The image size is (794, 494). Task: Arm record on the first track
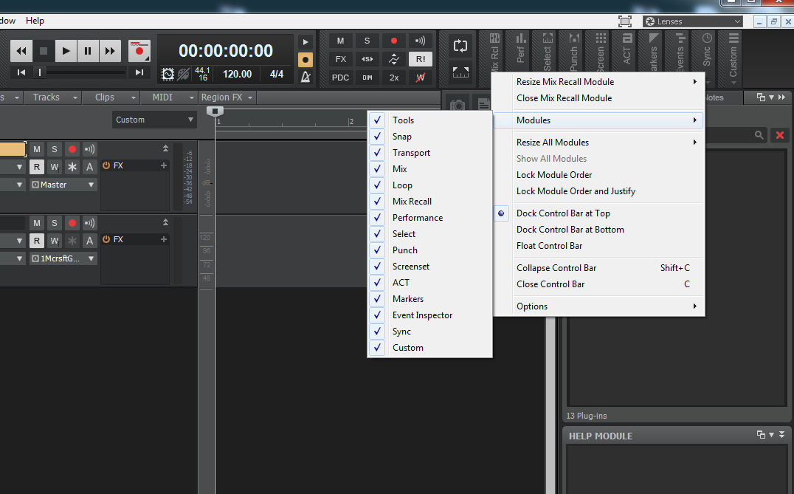coord(72,149)
